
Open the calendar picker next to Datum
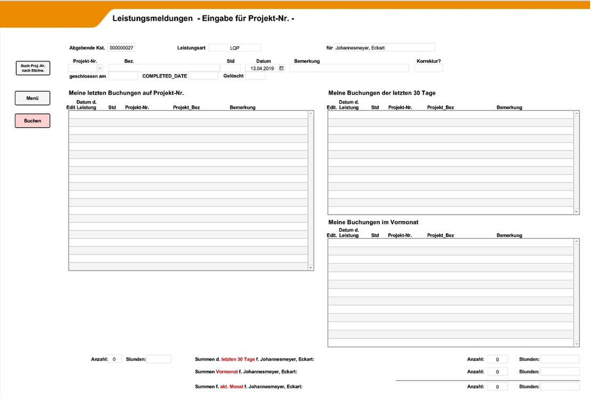(281, 68)
